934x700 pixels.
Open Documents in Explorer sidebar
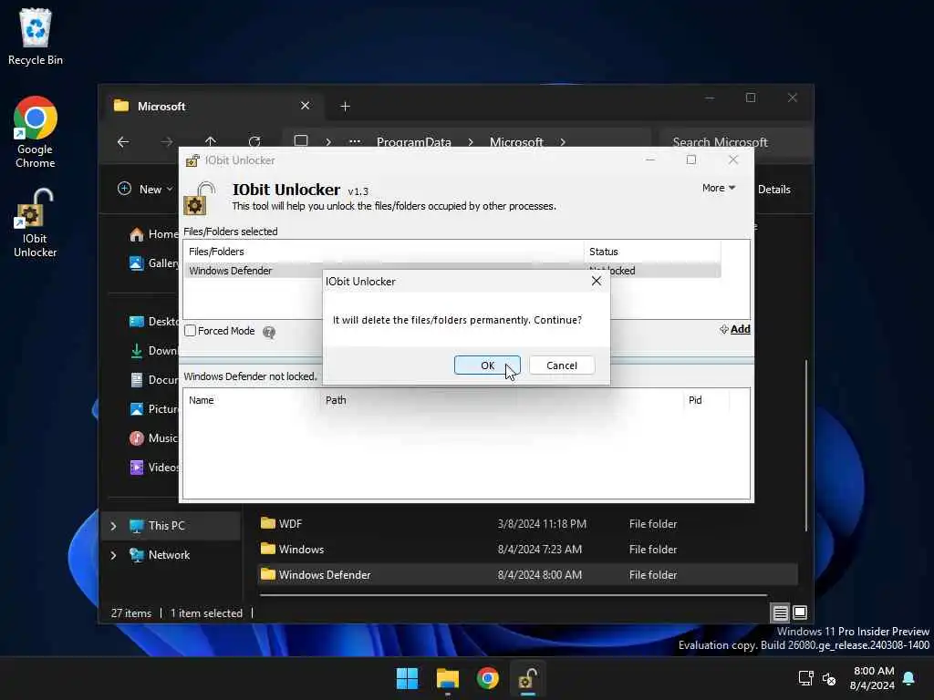(x=153, y=380)
